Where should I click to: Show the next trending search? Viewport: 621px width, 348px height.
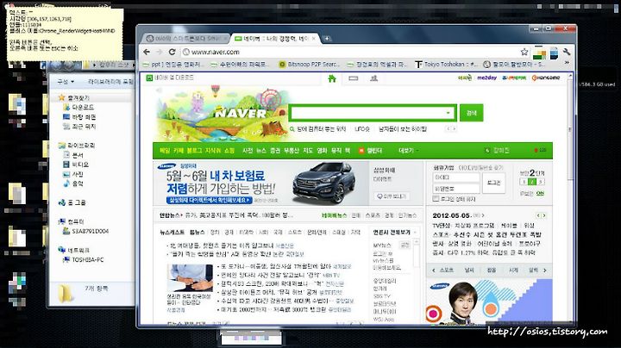coord(454,129)
